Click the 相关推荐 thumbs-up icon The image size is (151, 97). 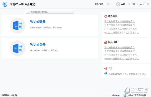(106, 42)
